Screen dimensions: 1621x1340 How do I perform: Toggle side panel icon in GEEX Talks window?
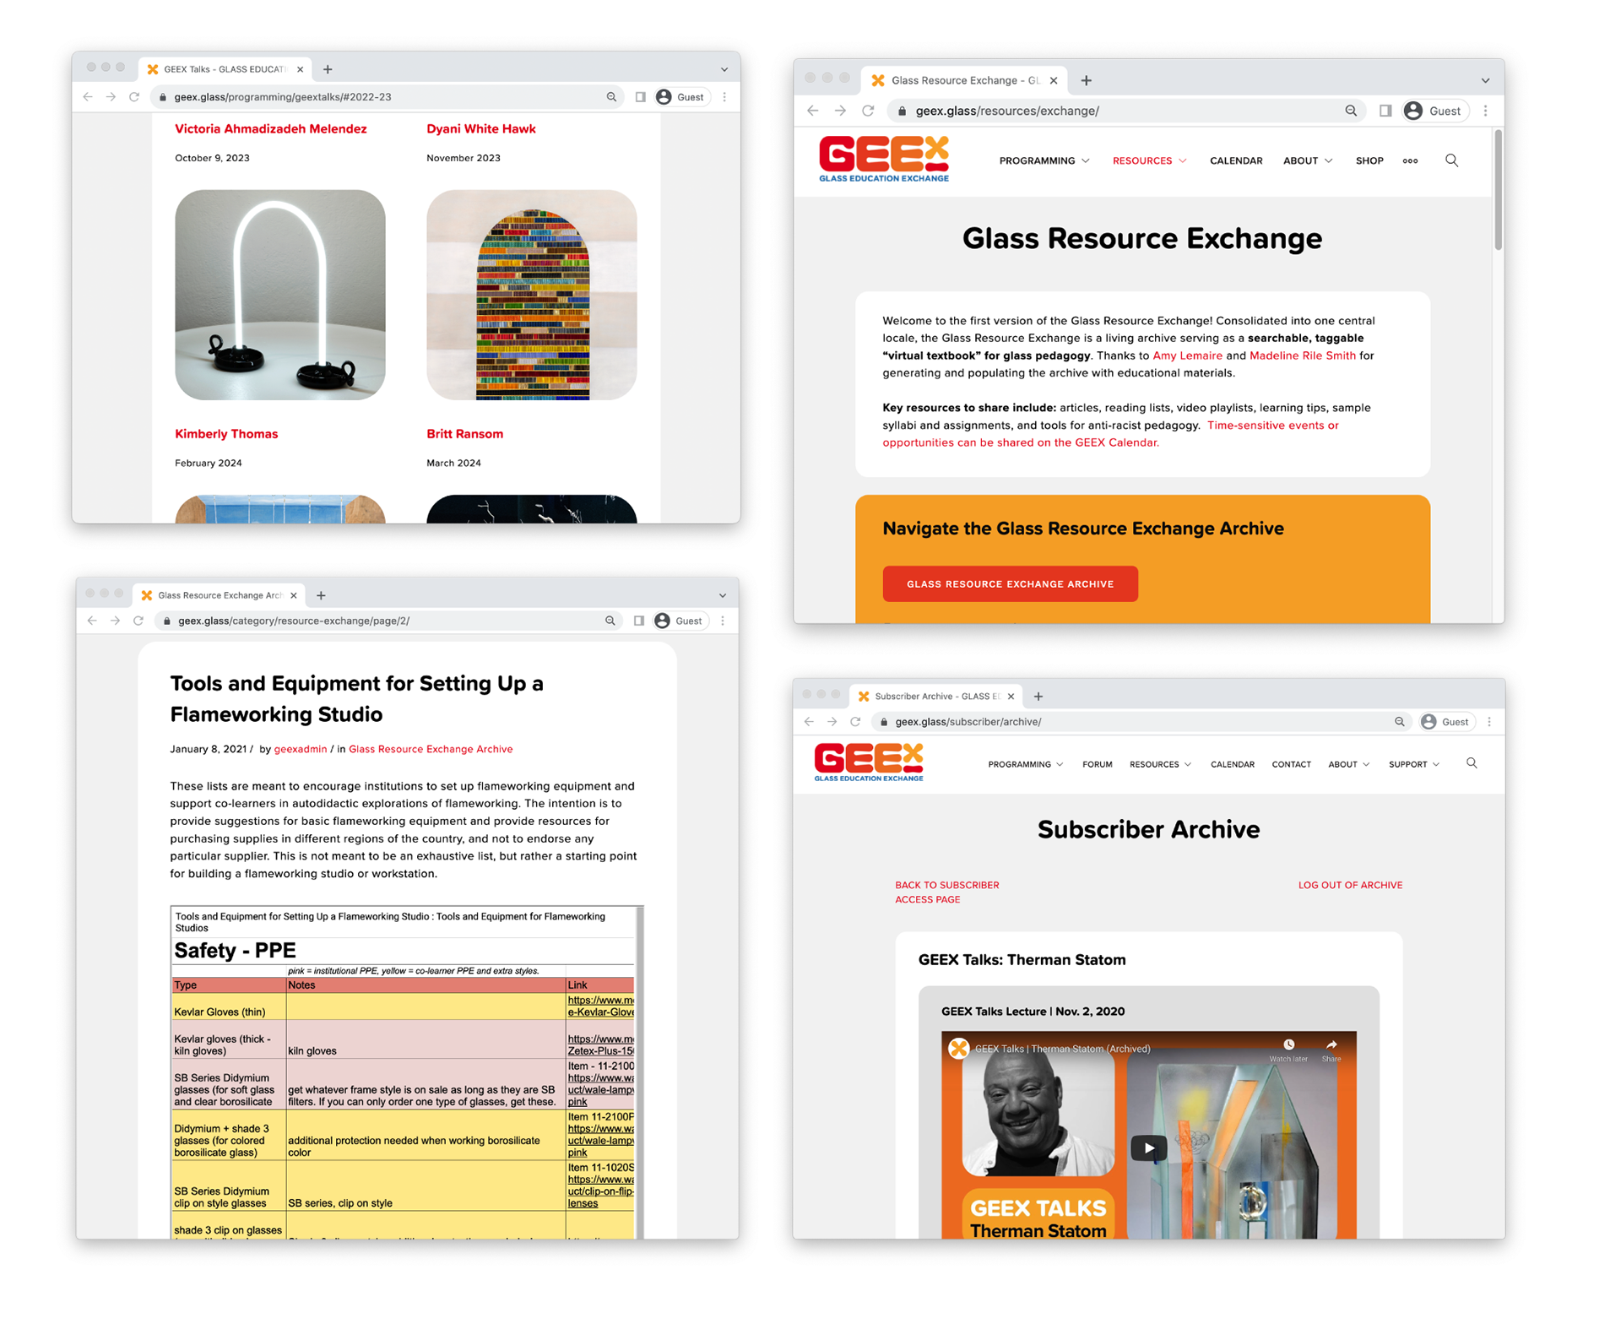tap(641, 97)
